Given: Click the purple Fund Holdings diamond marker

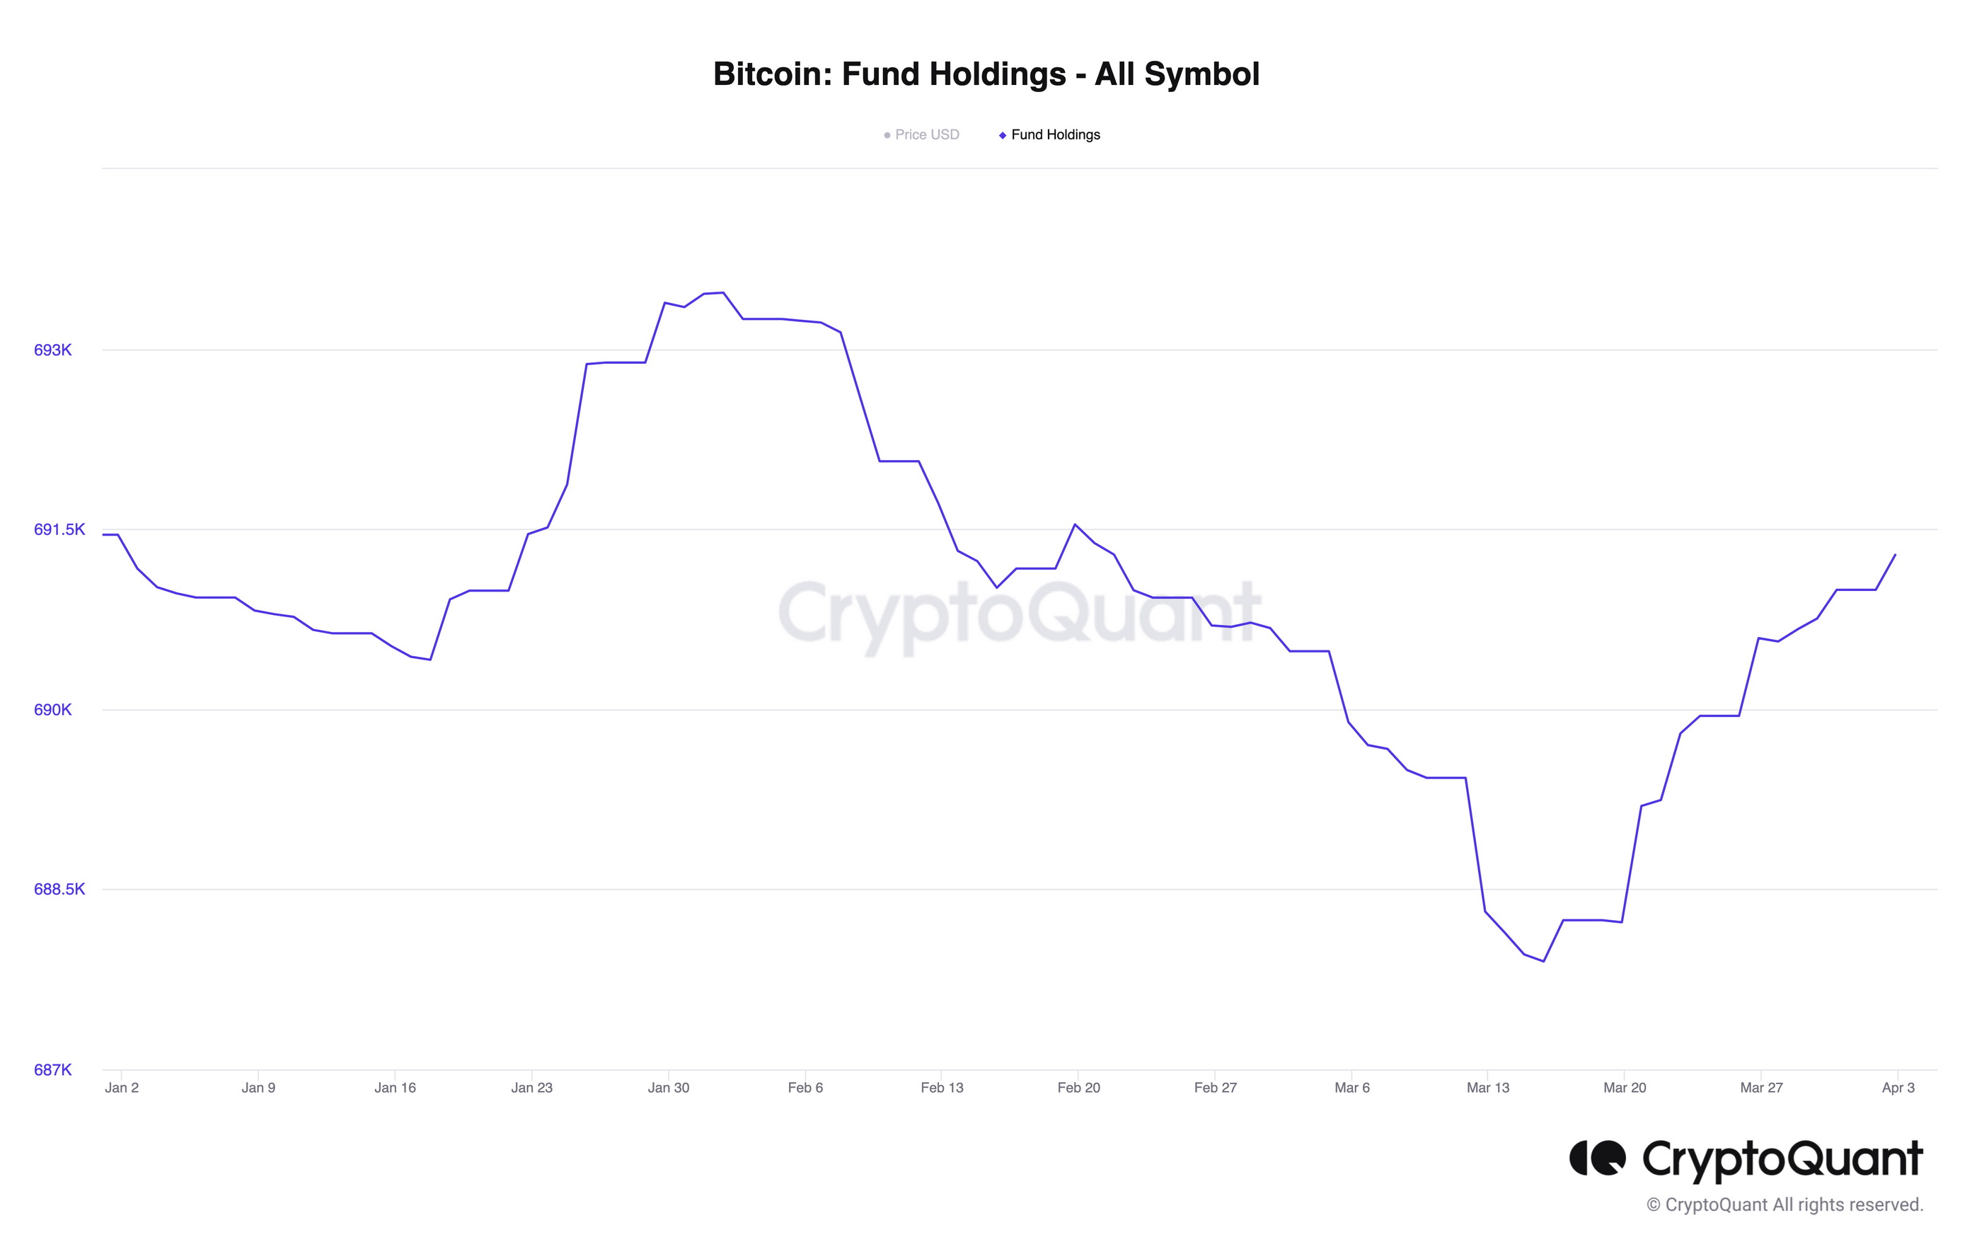Looking at the screenshot, I should pyautogui.click(x=1003, y=135).
